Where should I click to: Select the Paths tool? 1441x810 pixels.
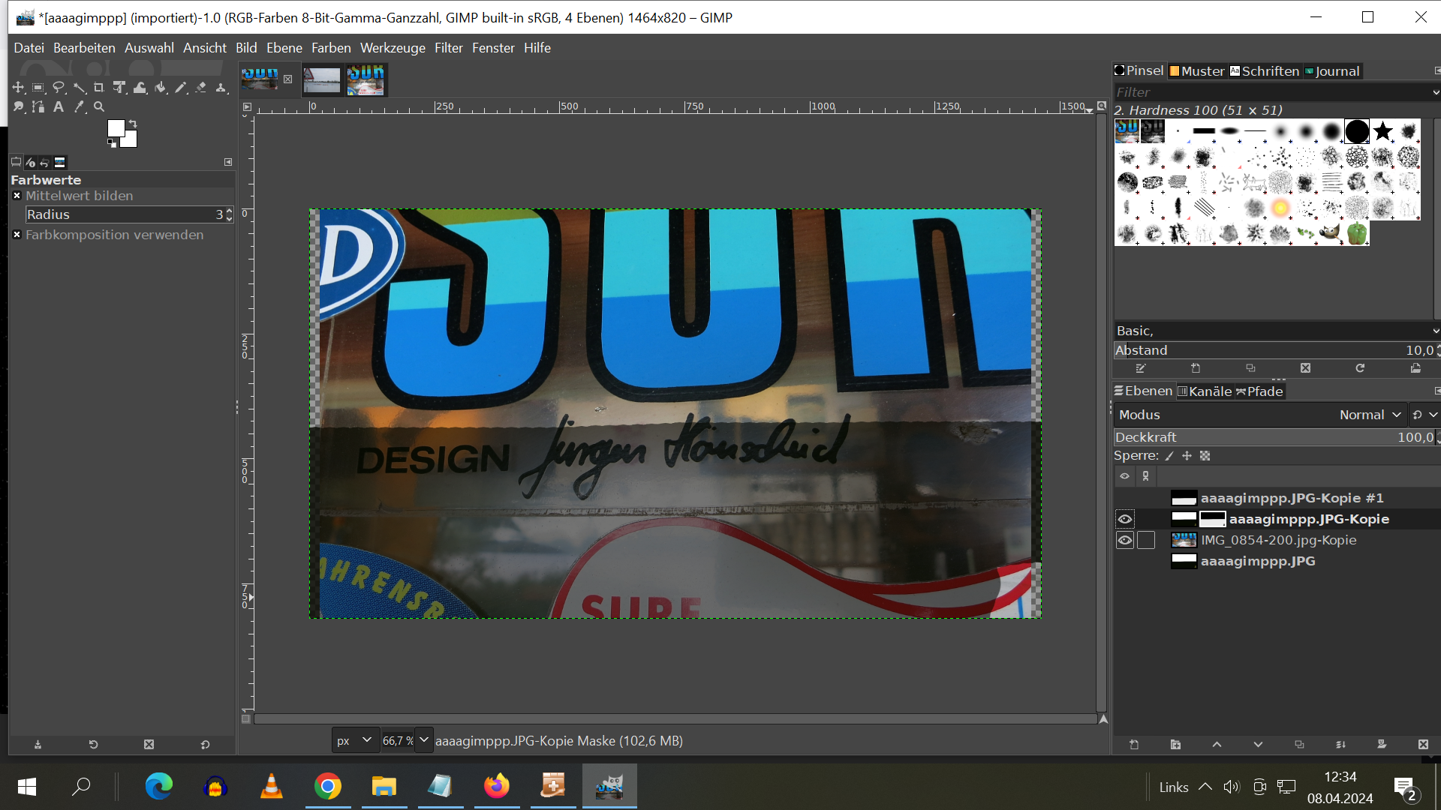[38, 107]
